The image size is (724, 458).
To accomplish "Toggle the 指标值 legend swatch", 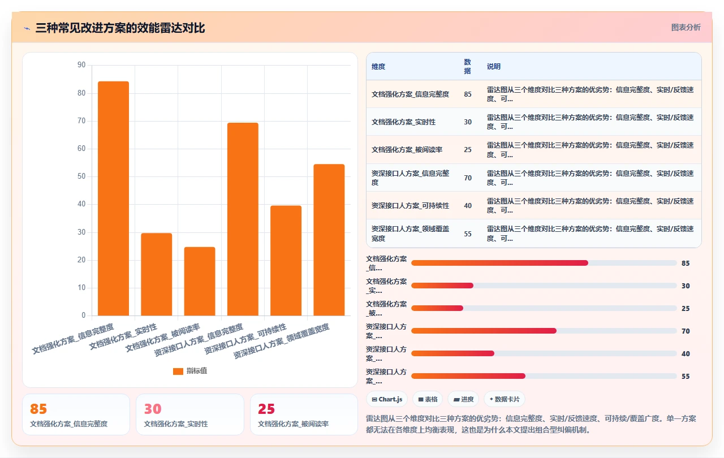I will [178, 371].
